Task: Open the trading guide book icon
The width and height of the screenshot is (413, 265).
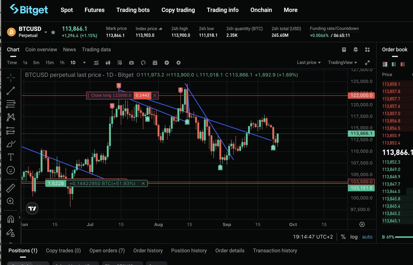Action: tap(344, 50)
